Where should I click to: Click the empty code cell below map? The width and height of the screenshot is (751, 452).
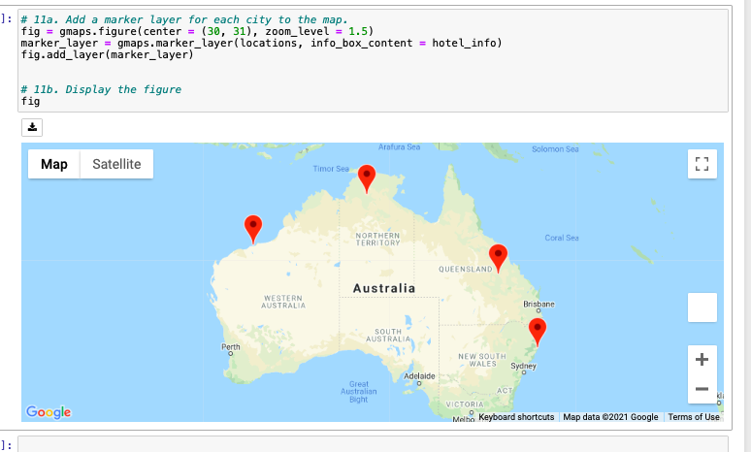(373, 444)
